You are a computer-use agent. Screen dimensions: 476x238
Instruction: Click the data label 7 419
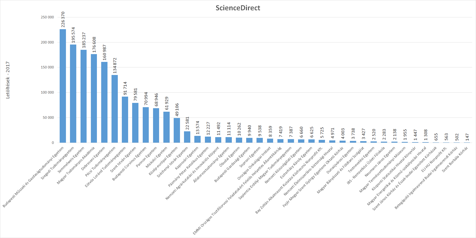(x=280, y=132)
